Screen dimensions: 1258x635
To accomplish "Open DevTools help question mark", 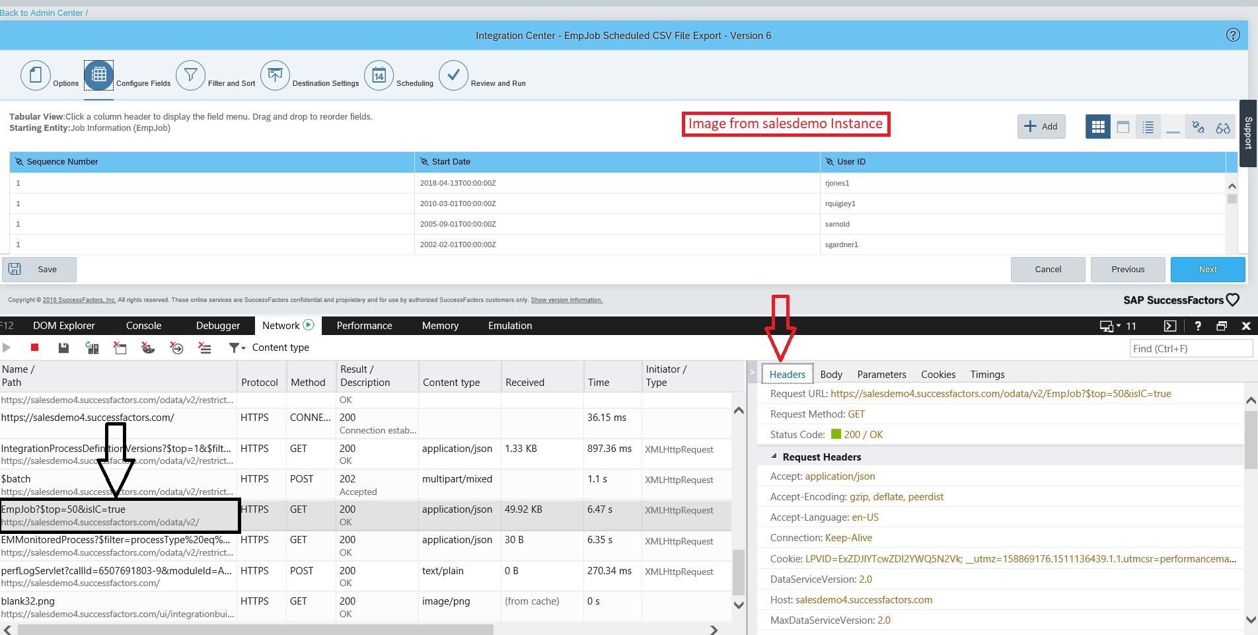I will pos(1198,326).
